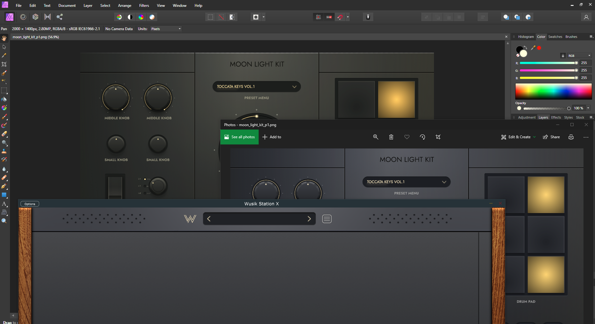Toggle the Snapping magnet
The image size is (595, 324).
340,17
